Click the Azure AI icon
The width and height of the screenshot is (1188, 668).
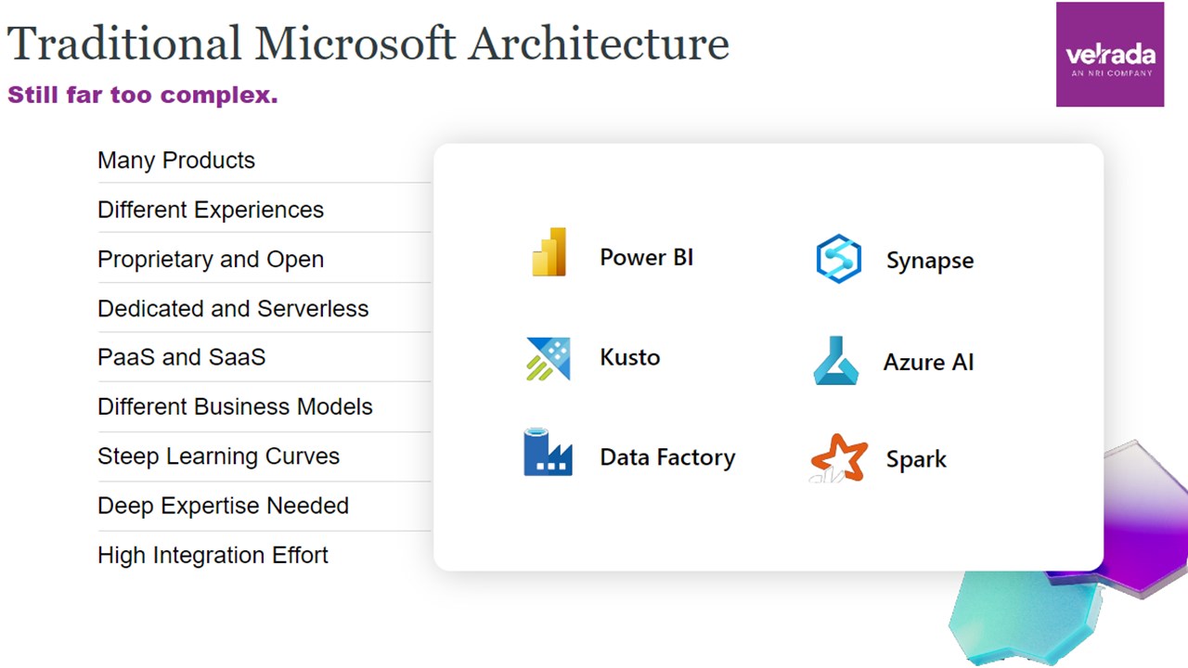(835, 361)
